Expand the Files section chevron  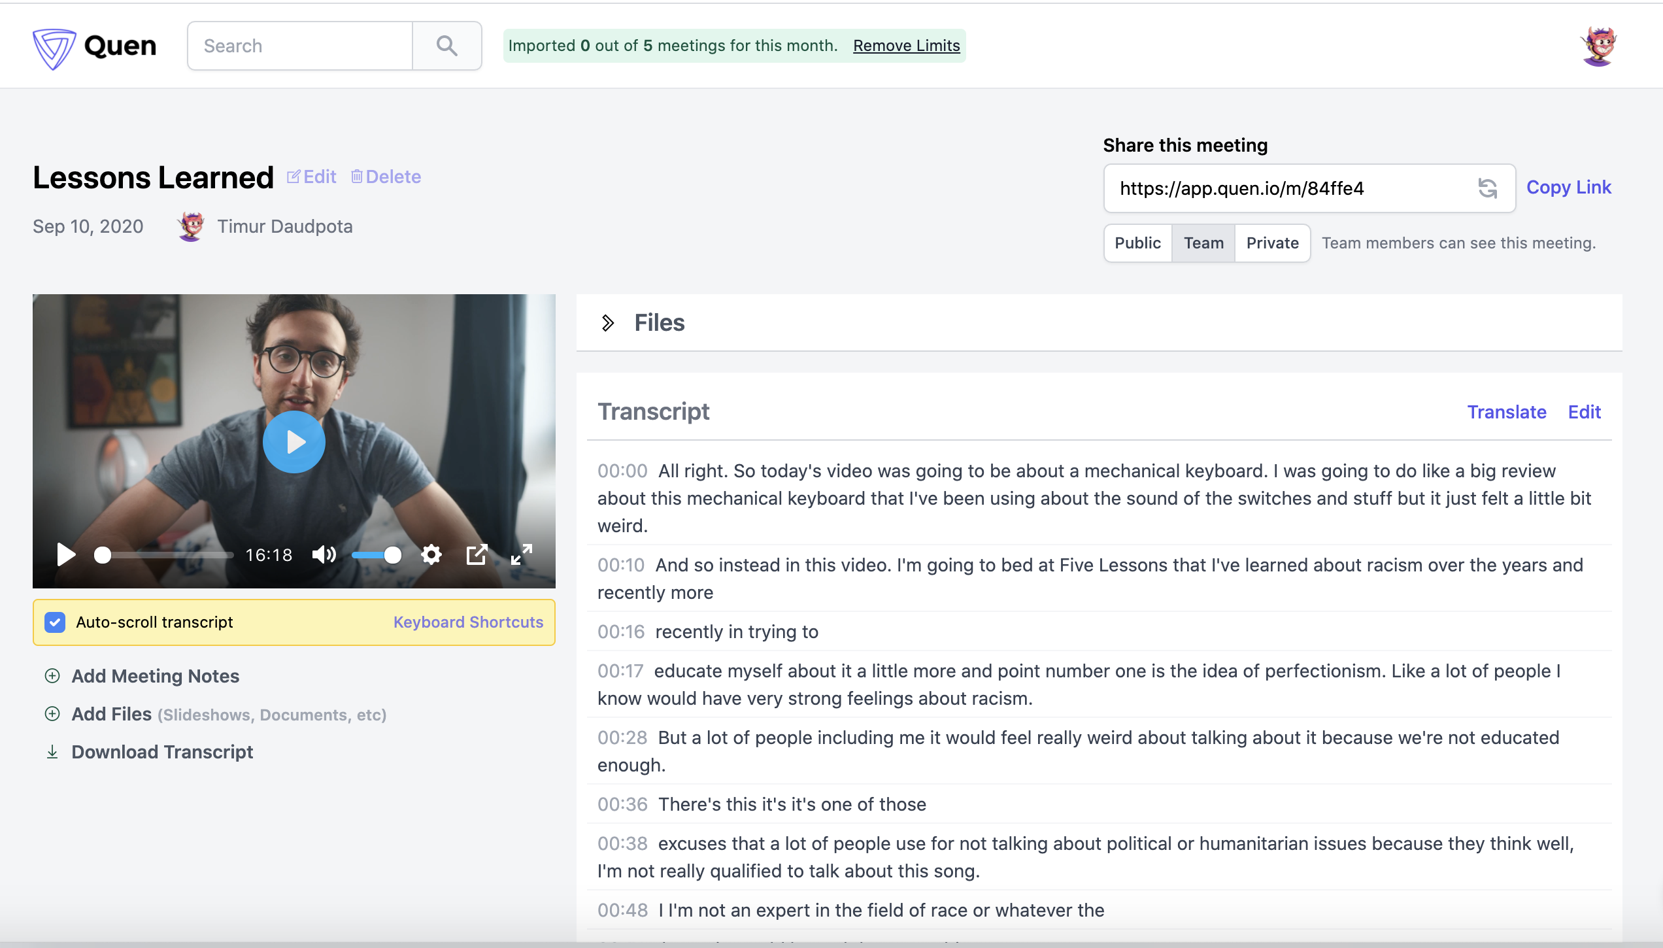coord(607,323)
